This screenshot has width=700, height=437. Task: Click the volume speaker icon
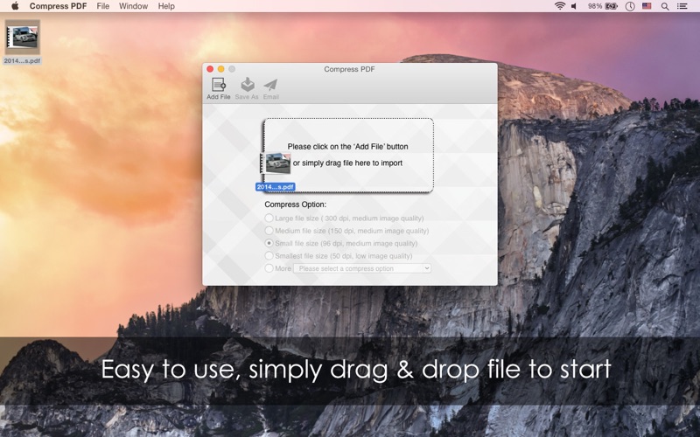[575, 6]
